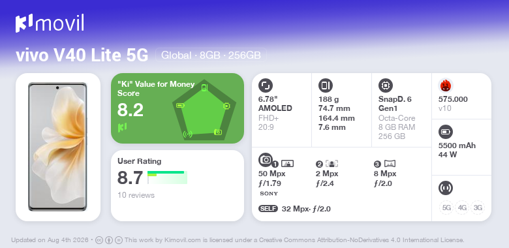Click the main camera icon
509x248 pixels.
tap(265, 159)
